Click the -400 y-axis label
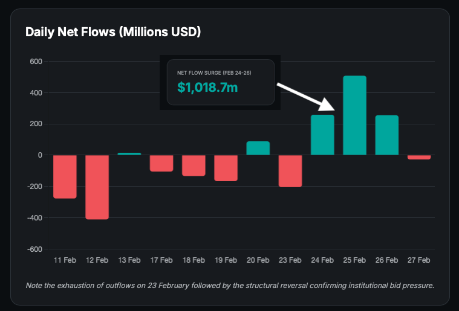The image size is (459, 311). click(x=34, y=218)
